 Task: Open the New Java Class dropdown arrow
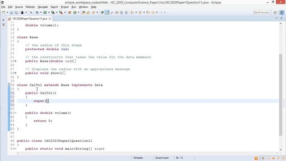pyautogui.click(x=79, y=13)
